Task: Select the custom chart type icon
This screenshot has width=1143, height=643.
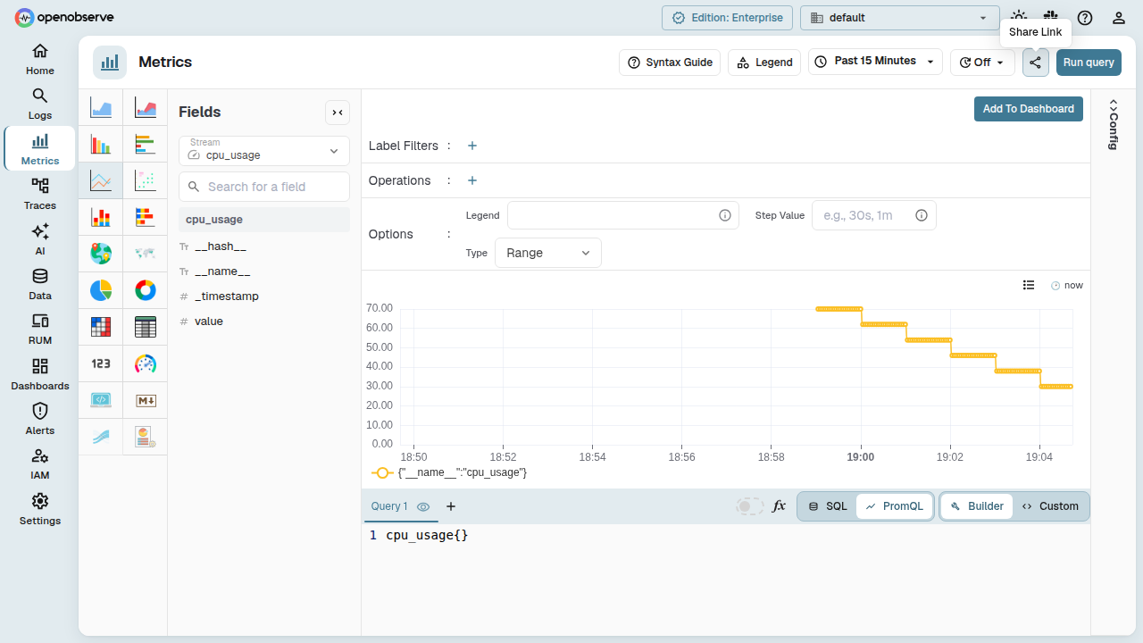Action: 146,437
